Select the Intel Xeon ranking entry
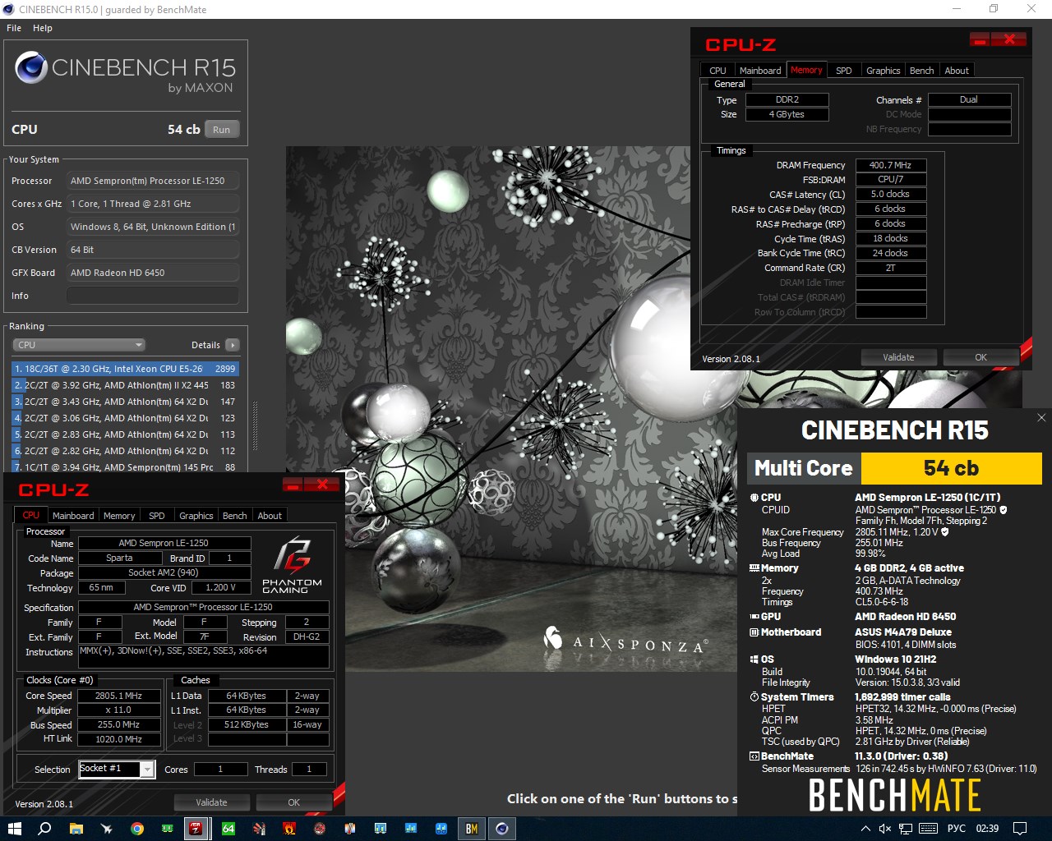Viewport: 1052px width, 841px height. 126,369
